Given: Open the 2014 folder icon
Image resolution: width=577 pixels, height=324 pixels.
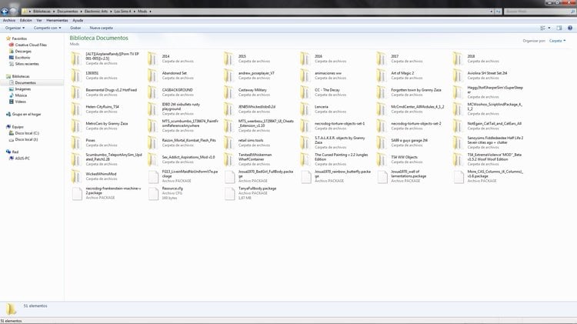Looking at the screenshot, I should (x=153, y=59).
